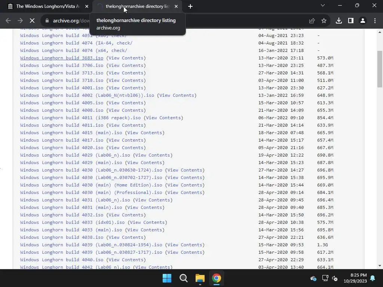
Task: Open build 4030 (Lab06_n.030702-1727).iso link
Action: point(91,178)
